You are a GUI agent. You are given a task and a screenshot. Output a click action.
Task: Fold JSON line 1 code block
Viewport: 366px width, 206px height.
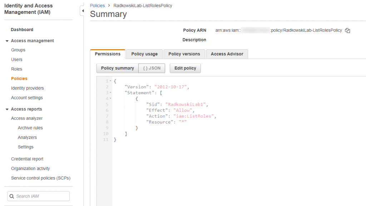(x=110, y=81)
